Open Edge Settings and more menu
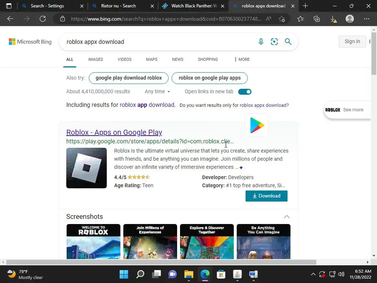Image resolution: width=377 pixels, height=283 pixels. pos(366,19)
